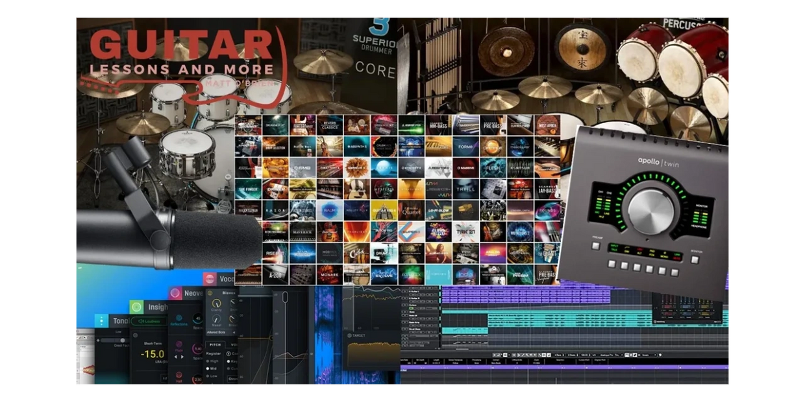Launch the Guitar Rig 6 tile
This screenshot has height=402, width=805.
point(386,210)
